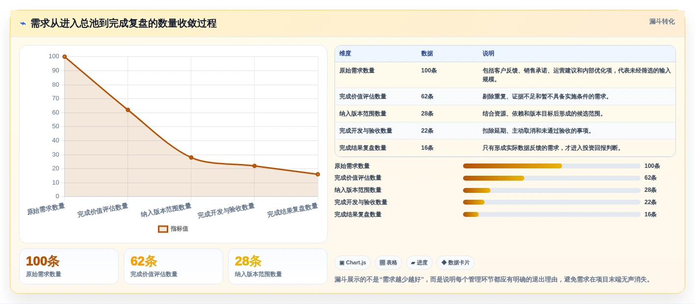
Task: Click the chart data point at 22
Action: point(255,166)
